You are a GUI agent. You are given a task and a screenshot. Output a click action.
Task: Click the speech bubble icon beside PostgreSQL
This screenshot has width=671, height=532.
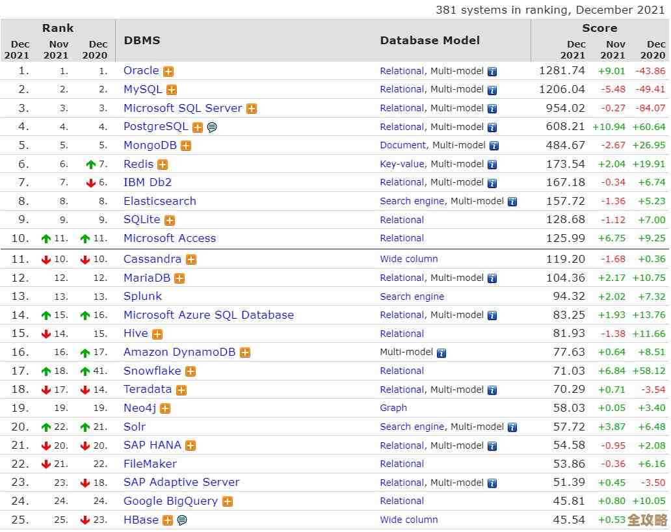pos(212,127)
